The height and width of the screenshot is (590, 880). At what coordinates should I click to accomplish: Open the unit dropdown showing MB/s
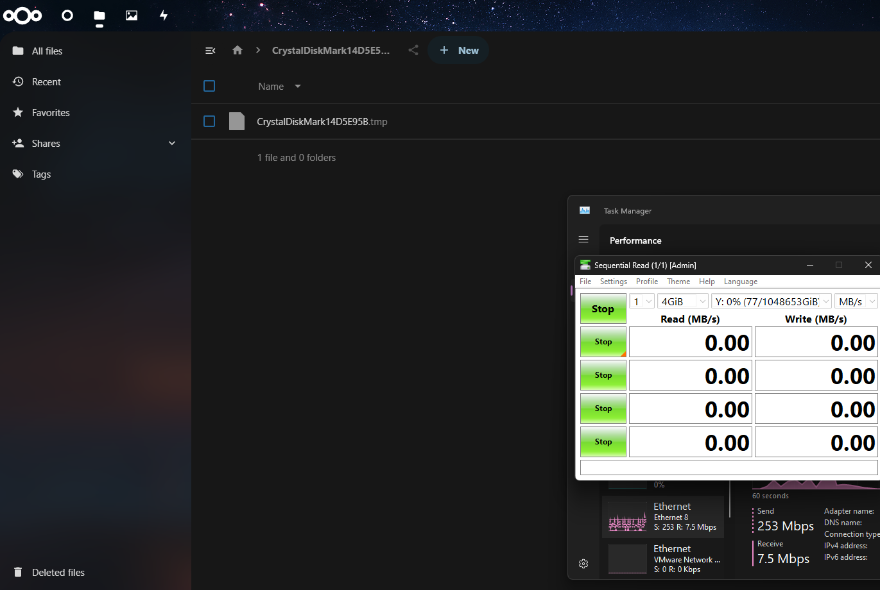click(856, 301)
